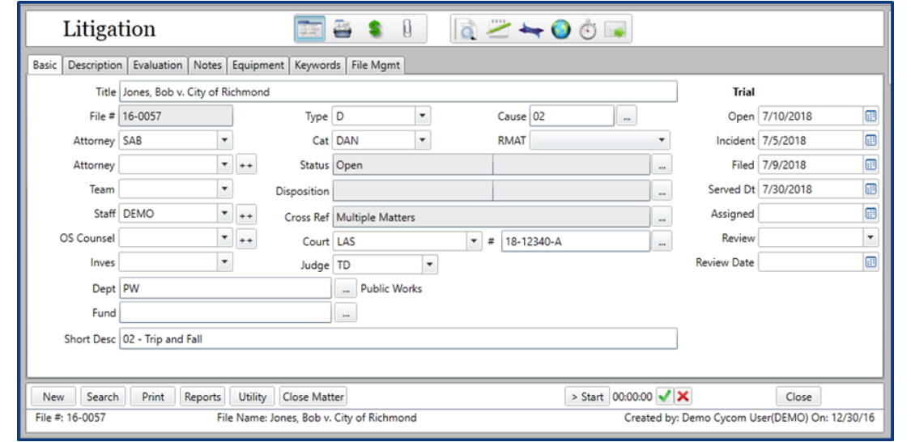The width and height of the screenshot is (911, 442).
Task: Open the document magnifier search icon
Action: pos(466,30)
